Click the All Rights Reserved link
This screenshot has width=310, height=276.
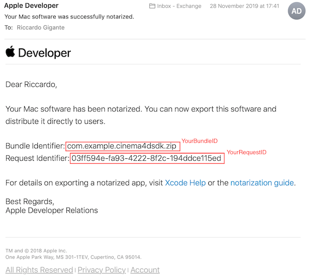click(x=39, y=270)
